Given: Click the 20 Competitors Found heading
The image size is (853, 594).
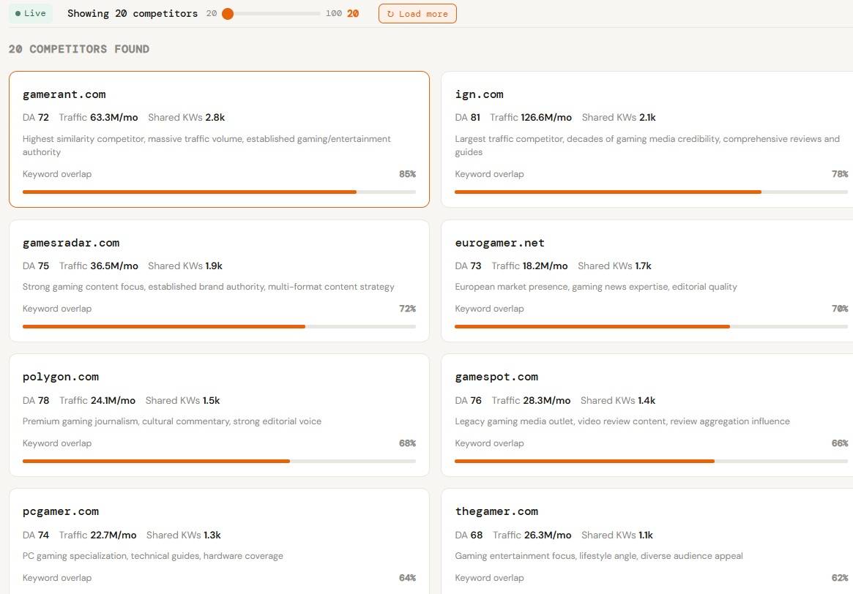Looking at the screenshot, I should pyautogui.click(x=79, y=49).
